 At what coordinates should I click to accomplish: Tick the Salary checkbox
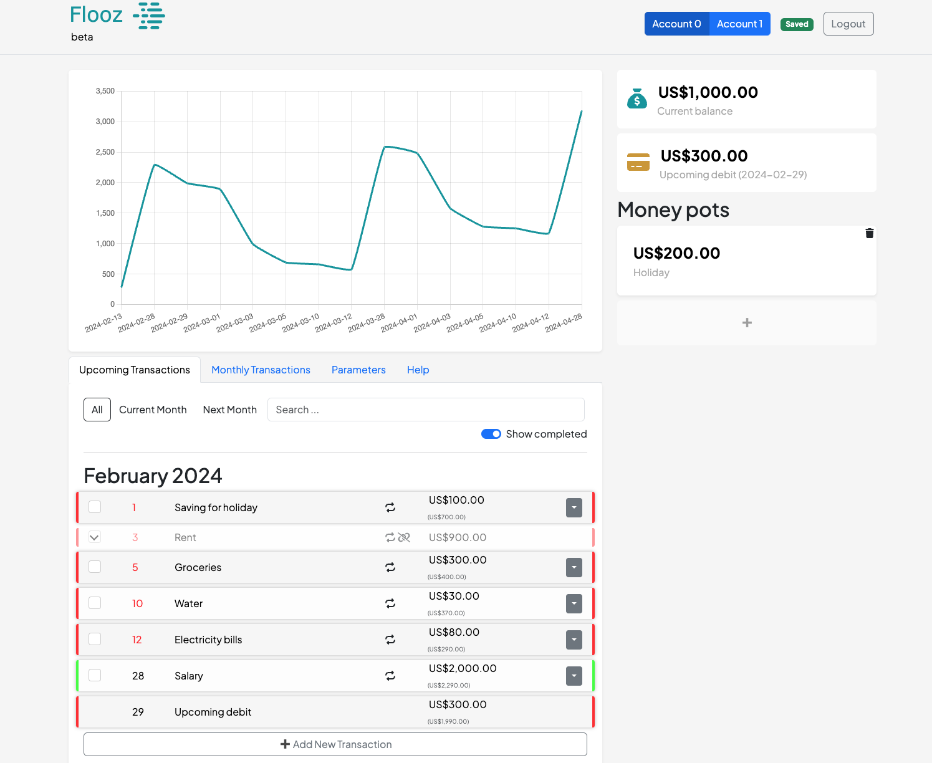95,675
